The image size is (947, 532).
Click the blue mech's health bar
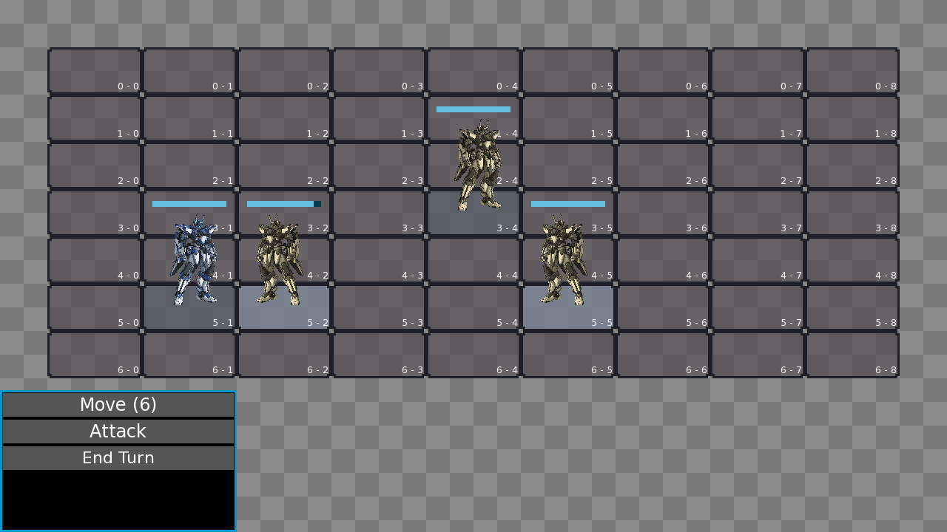189,204
